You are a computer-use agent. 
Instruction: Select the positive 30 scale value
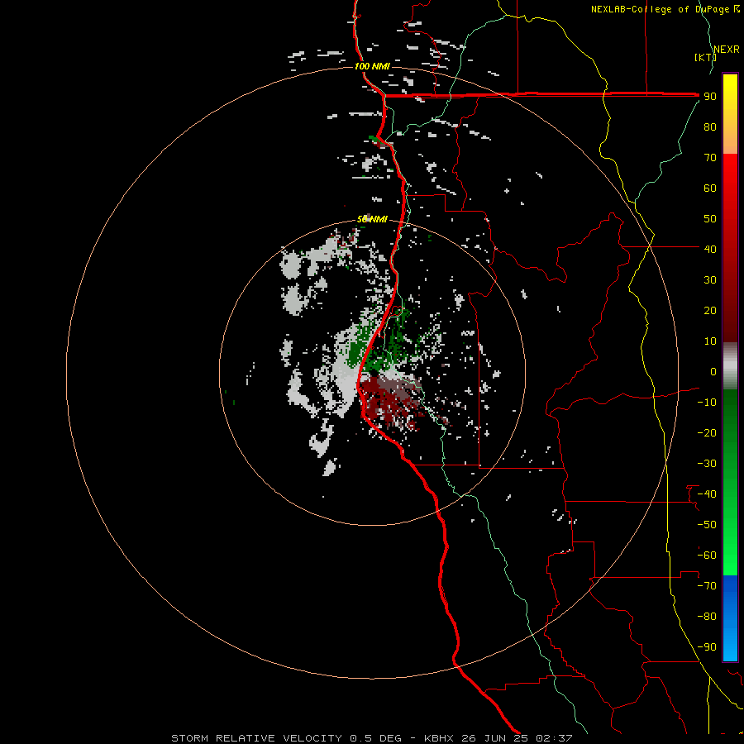(710, 280)
